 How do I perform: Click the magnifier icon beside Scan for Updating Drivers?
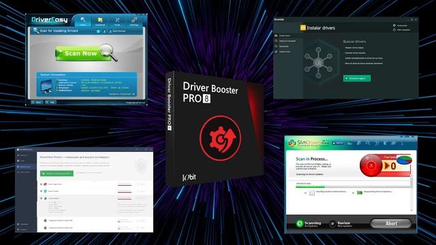(36, 31)
